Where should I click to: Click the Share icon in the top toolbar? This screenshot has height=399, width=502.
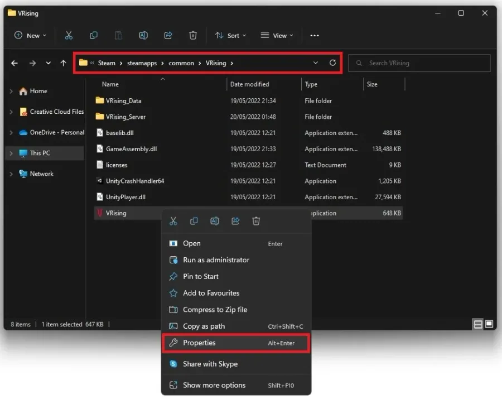pos(168,36)
